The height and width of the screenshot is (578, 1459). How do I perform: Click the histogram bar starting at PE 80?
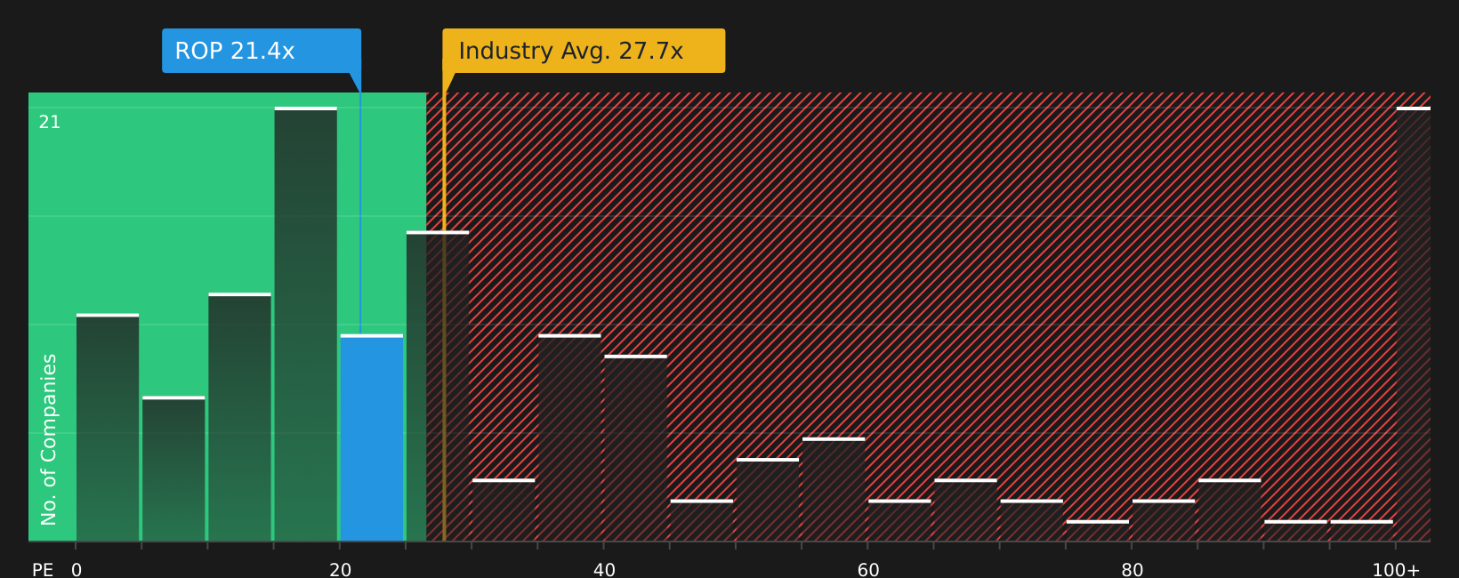click(x=1164, y=520)
